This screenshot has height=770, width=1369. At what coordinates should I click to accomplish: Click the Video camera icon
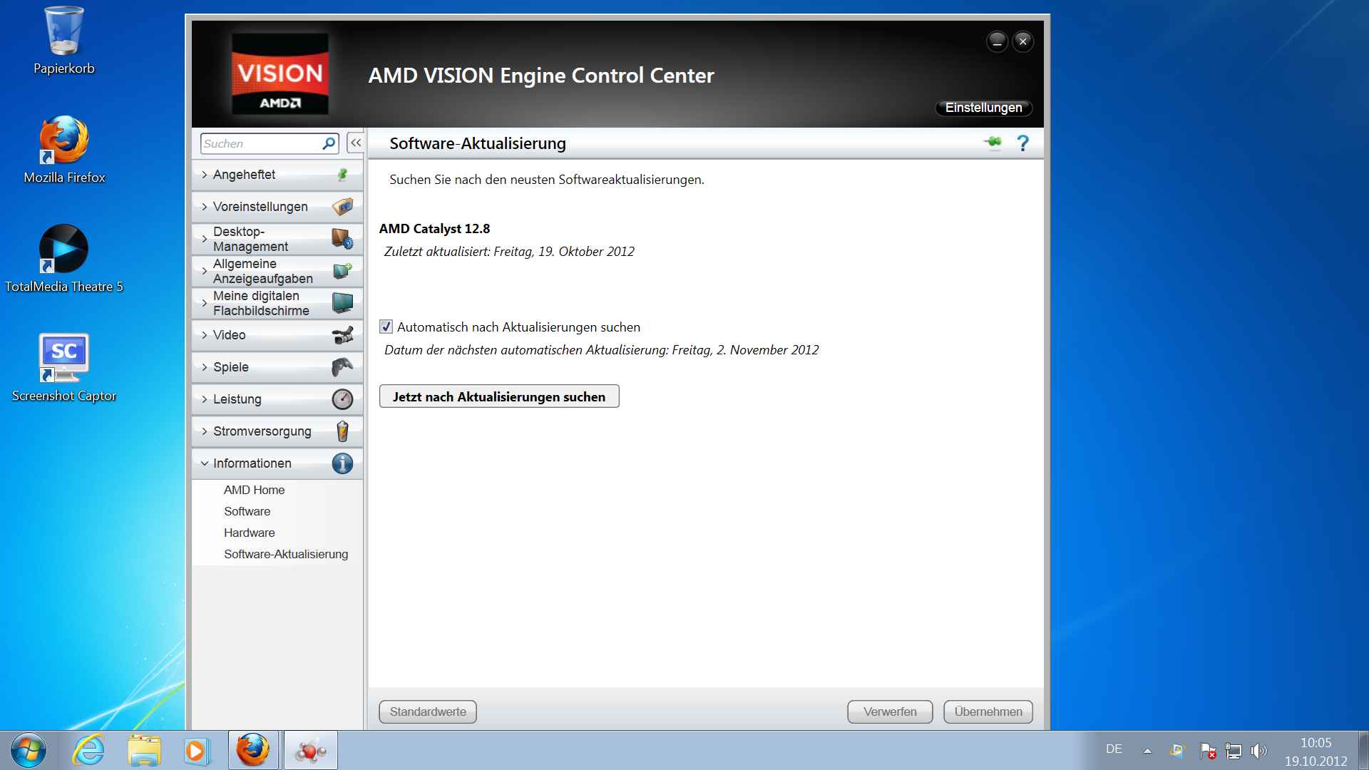click(342, 335)
